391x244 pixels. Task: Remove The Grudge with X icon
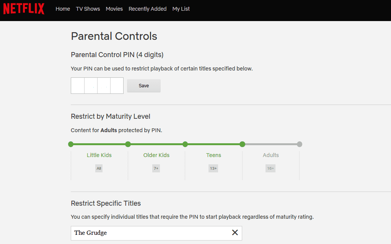(x=235, y=233)
